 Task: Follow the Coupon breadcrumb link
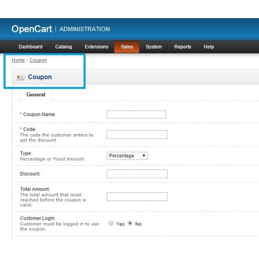(38, 60)
